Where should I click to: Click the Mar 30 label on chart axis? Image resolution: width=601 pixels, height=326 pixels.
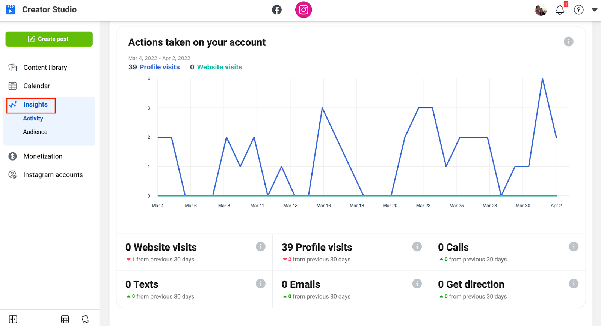click(x=523, y=206)
